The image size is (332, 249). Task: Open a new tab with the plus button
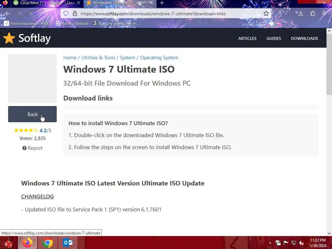click(162, 3)
